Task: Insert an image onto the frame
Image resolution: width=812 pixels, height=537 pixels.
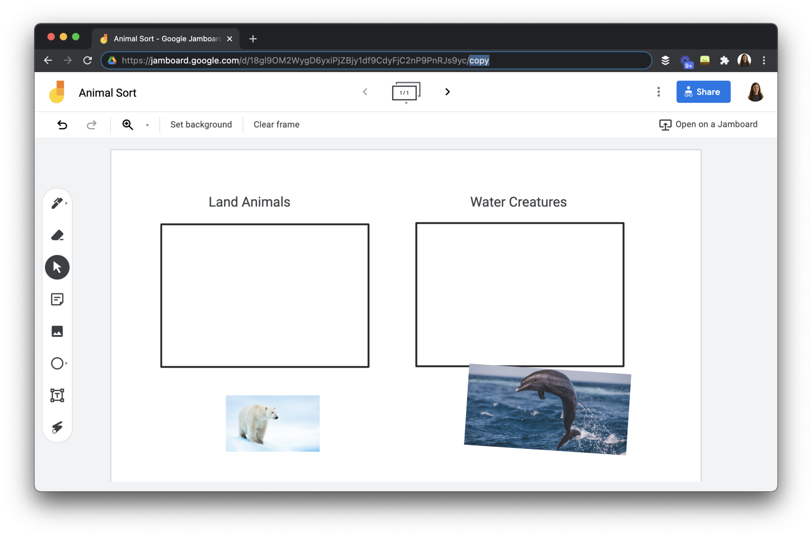Action: click(x=57, y=331)
